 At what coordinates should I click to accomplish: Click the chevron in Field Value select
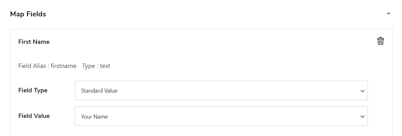click(x=363, y=117)
